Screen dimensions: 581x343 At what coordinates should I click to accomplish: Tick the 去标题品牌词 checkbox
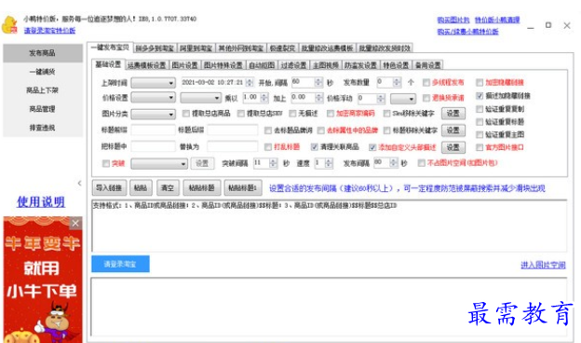coord(268,130)
